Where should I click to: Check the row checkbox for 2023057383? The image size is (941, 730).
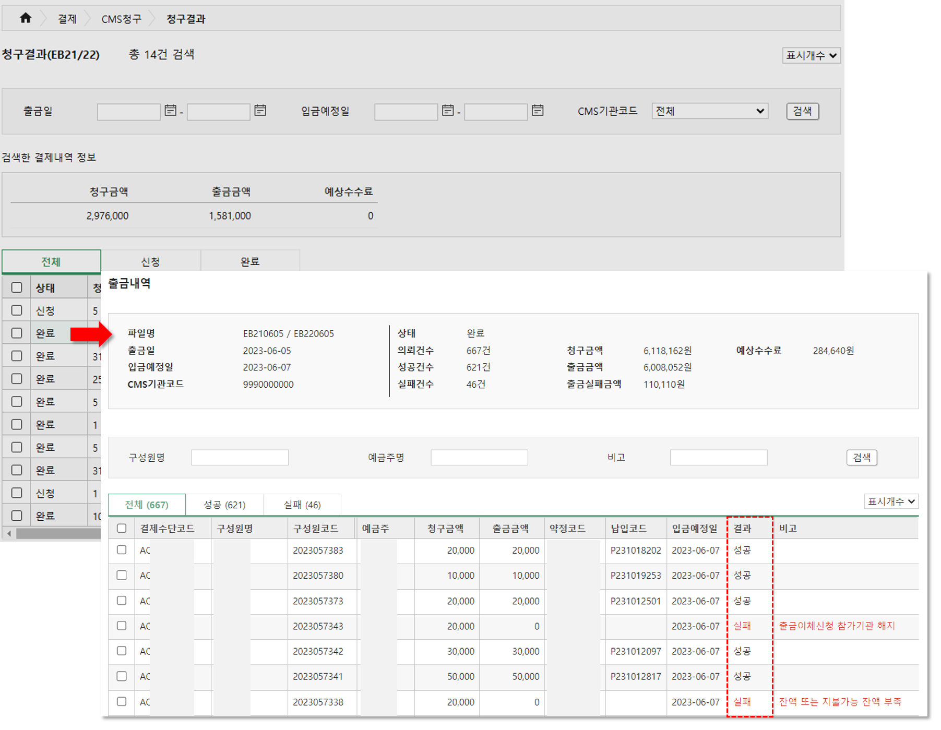(122, 549)
